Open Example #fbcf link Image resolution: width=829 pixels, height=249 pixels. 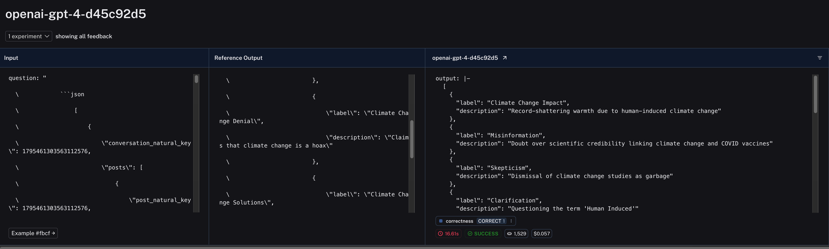click(33, 233)
